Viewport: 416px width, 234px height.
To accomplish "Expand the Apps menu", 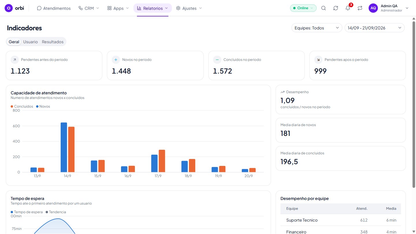I will [118, 8].
